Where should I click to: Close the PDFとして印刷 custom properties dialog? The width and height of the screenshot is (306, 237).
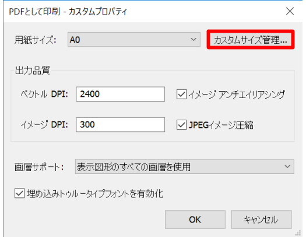point(290,11)
